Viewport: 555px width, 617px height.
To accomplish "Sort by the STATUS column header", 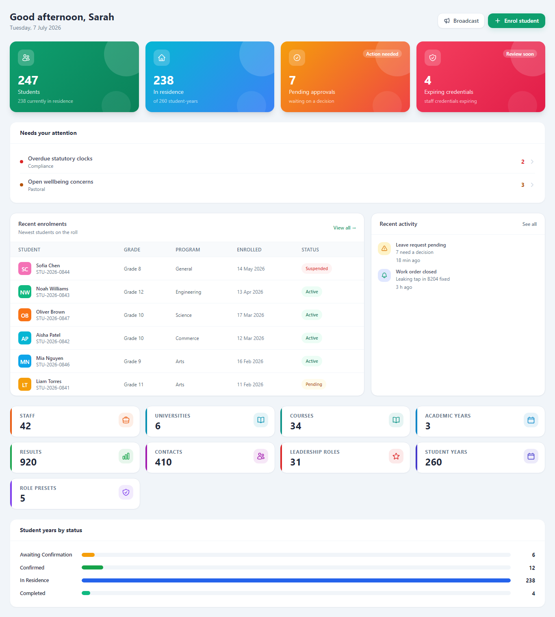I will (x=310, y=250).
